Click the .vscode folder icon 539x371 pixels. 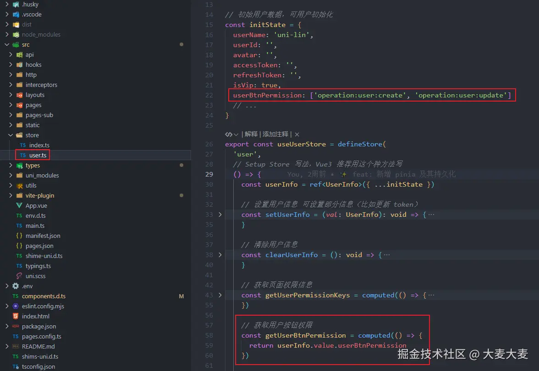point(16,15)
